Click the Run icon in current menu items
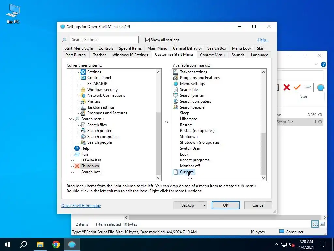This screenshot has width=334, height=251. click(77, 154)
